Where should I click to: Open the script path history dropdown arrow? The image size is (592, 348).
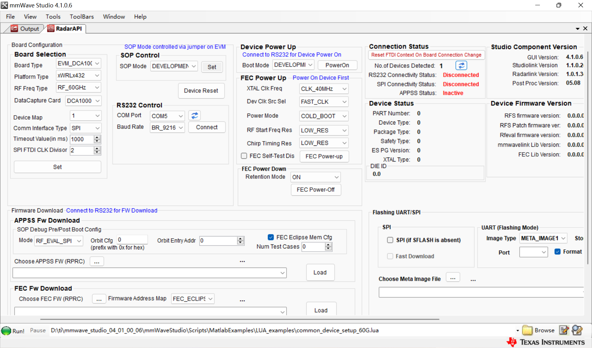[518, 331]
